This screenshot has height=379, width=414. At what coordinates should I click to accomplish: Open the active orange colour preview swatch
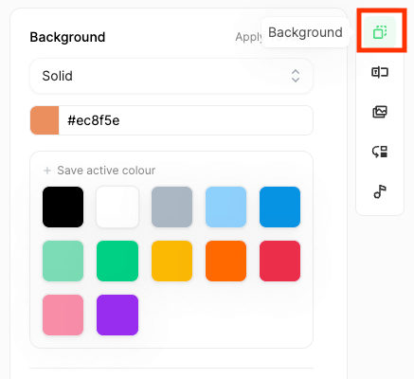pos(45,120)
